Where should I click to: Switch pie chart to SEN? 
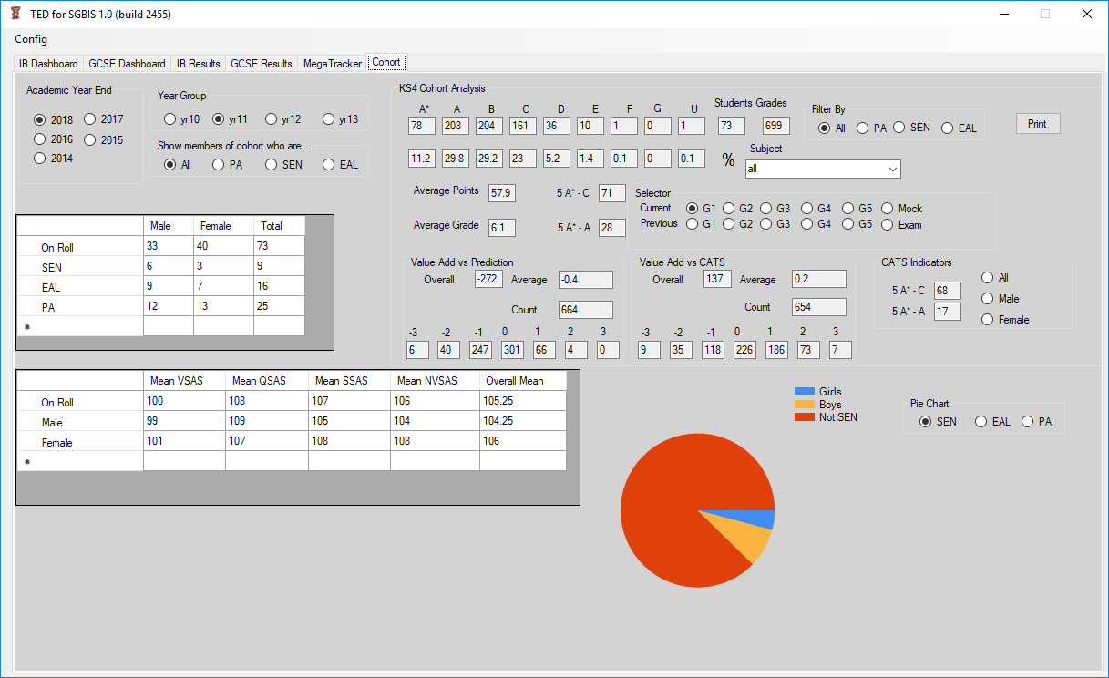[939, 422]
